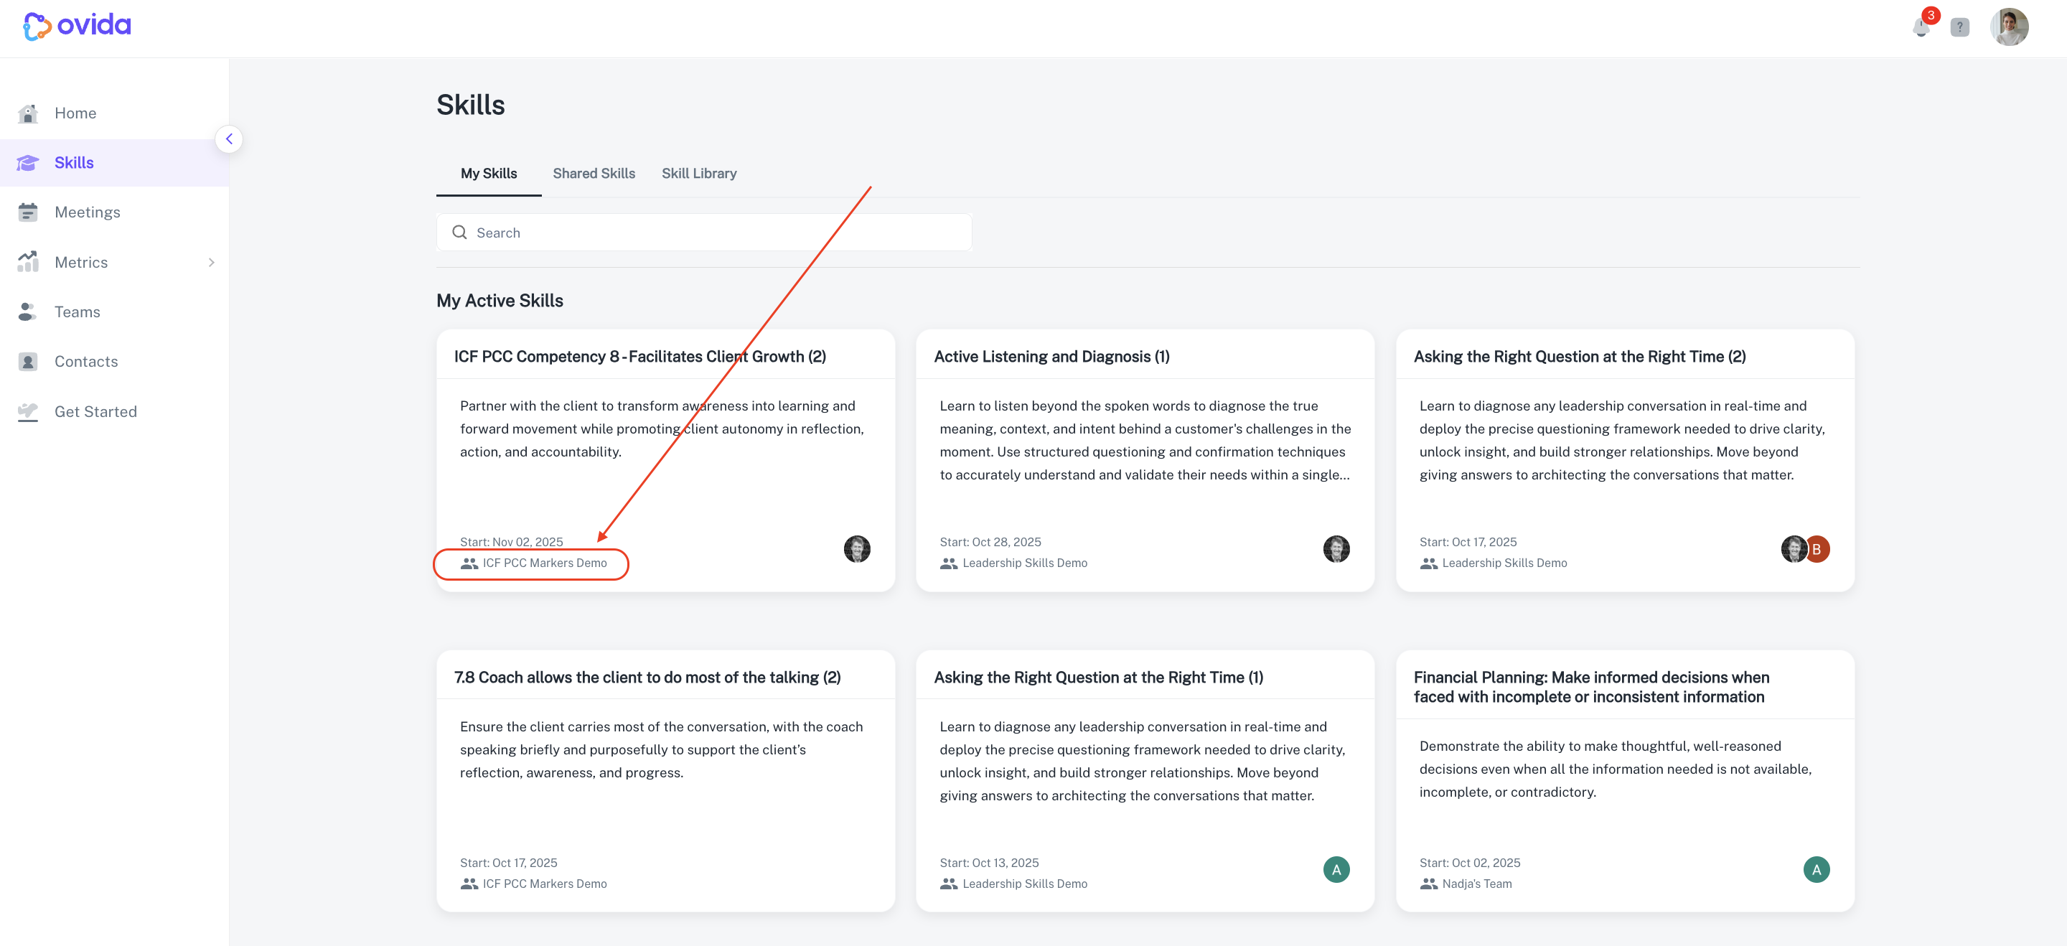2067x946 pixels.
Task: Click the Metrics chart icon
Action: (28, 261)
